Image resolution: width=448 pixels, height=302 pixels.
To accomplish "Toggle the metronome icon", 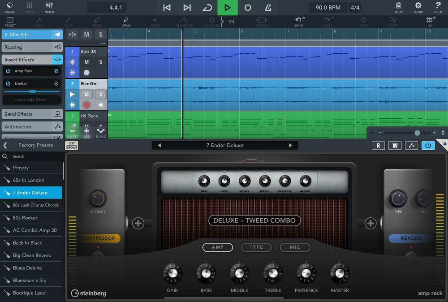I will [x=268, y=8].
